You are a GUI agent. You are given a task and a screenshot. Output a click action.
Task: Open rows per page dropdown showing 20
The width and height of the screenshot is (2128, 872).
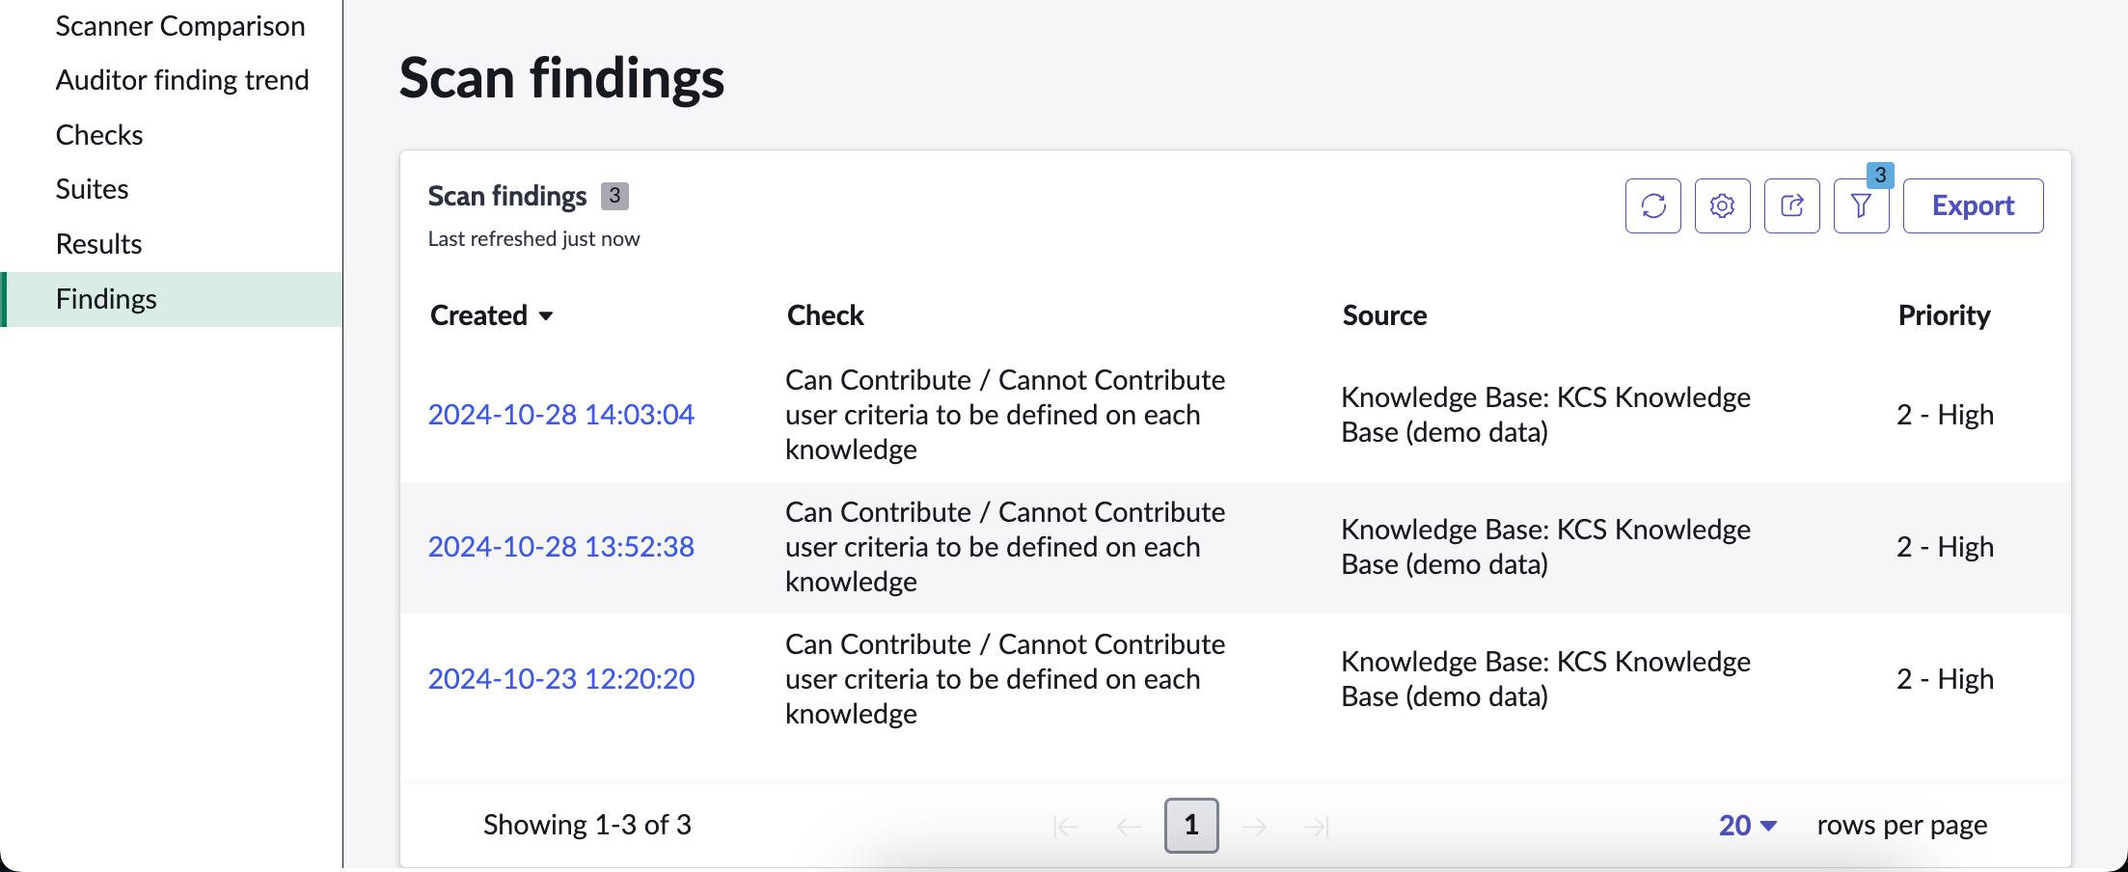[1748, 826]
